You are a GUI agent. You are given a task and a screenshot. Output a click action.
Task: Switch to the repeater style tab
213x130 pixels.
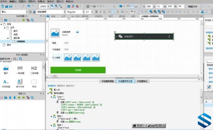pos(142,81)
